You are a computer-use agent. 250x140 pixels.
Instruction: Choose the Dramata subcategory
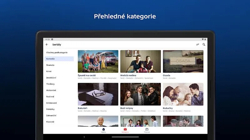click(50, 65)
